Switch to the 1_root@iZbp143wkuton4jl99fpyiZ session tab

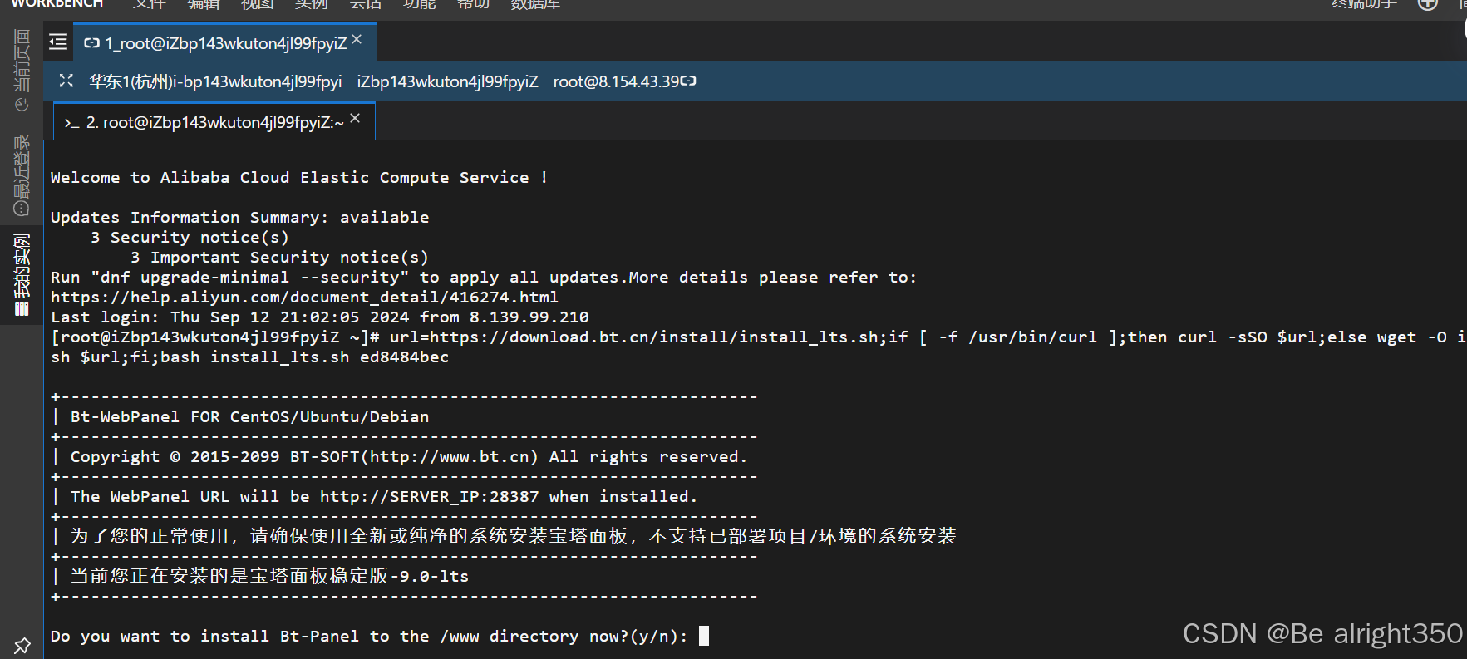225,42
